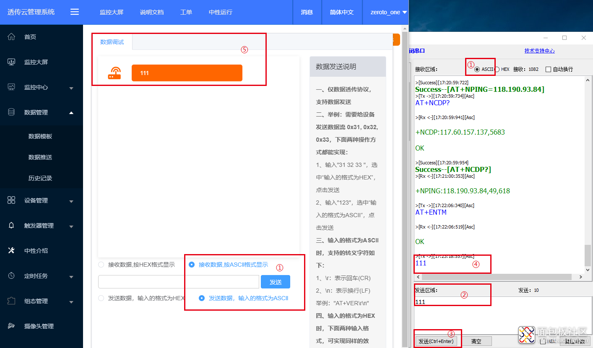The height and width of the screenshot is (348, 593).
Task: Click the 设备管理 grid icon in sidebar
Action: [x=12, y=200]
